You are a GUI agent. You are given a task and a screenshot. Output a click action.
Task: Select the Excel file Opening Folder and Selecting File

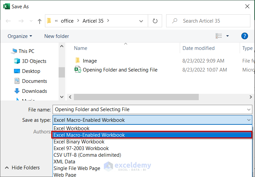coord(120,70)
